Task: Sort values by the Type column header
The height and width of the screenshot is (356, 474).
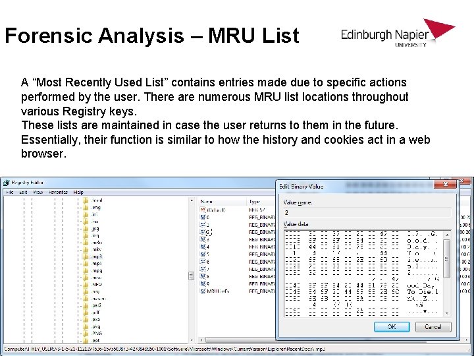Action: pos(262,202)
